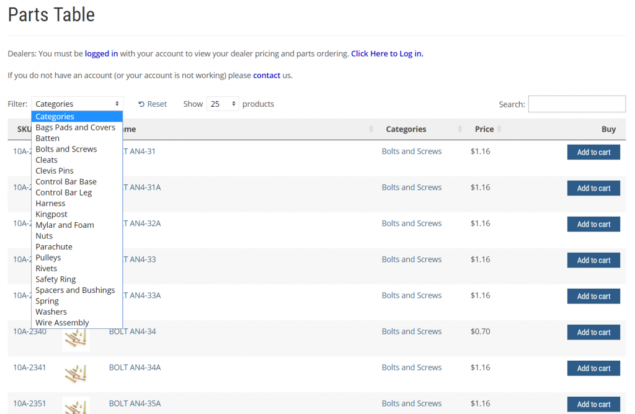Open the contact link
The image size is (635, 414).
point(267,76)
